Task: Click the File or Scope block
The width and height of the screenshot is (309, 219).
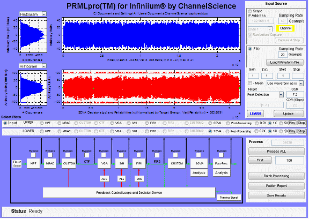Action: point(17,164)
